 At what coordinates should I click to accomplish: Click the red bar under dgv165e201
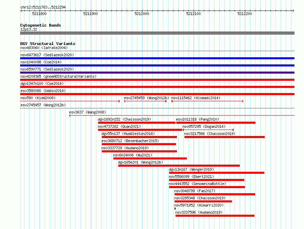(x=179, y=166)
